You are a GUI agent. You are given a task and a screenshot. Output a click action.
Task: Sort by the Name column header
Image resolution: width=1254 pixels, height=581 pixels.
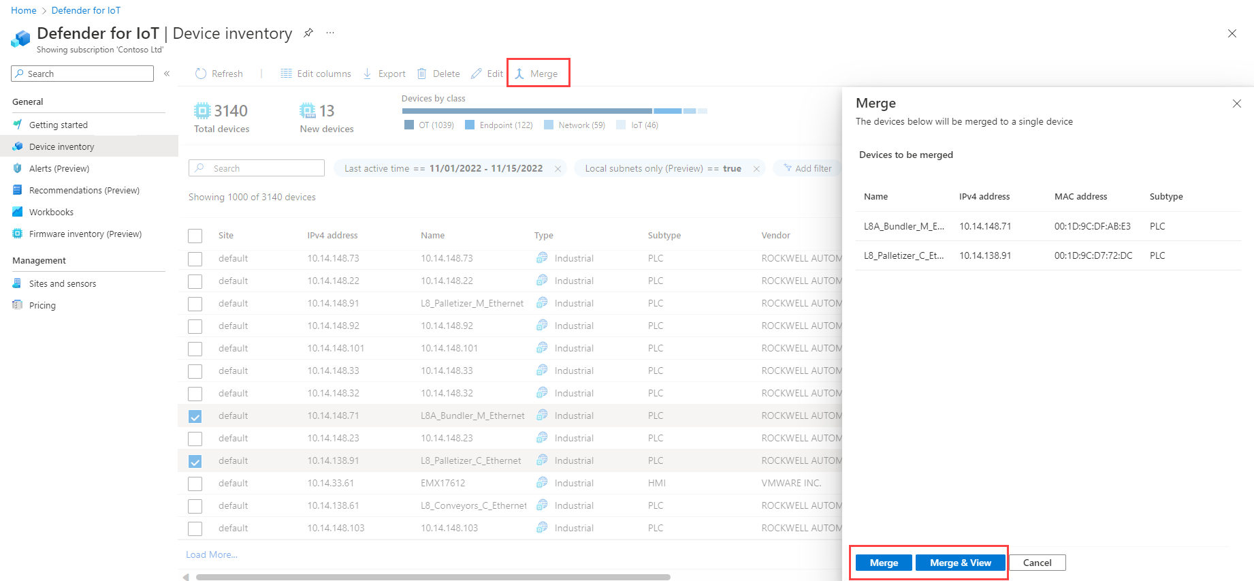[432, 235]
